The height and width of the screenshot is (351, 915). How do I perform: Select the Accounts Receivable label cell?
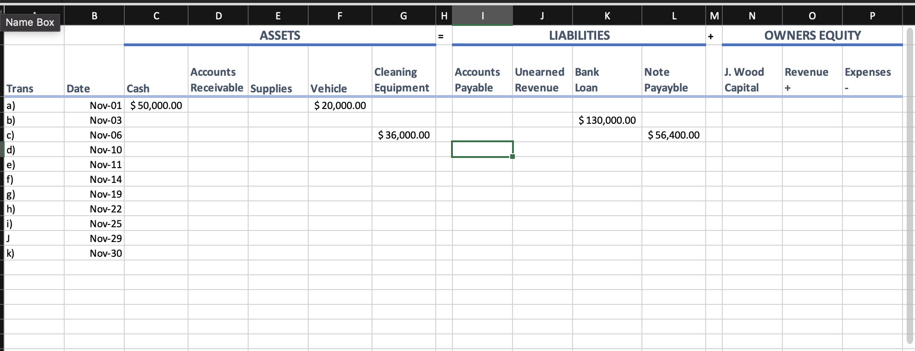coord(218,71)
